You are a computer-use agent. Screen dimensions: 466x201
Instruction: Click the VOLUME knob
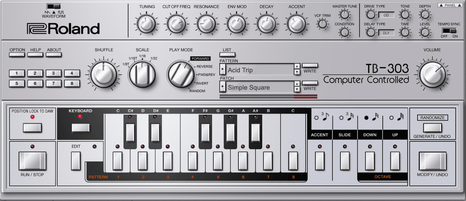click(432, 74)
